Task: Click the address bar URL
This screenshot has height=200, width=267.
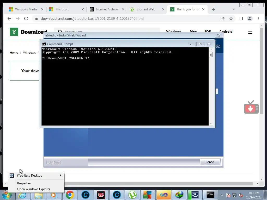Action: (92, 18)
